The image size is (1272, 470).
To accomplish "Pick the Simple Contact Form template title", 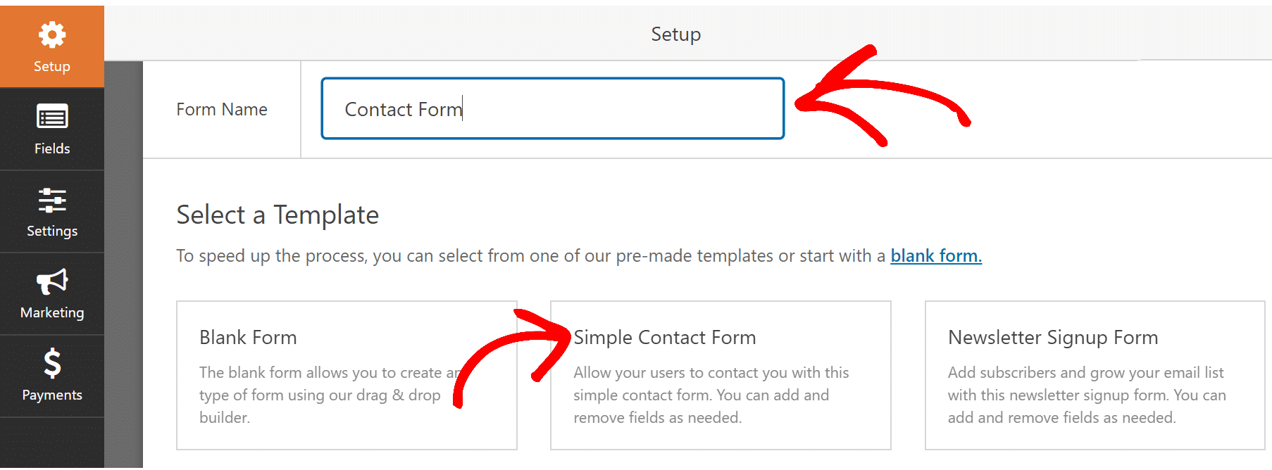I will (x=664, y=338).
